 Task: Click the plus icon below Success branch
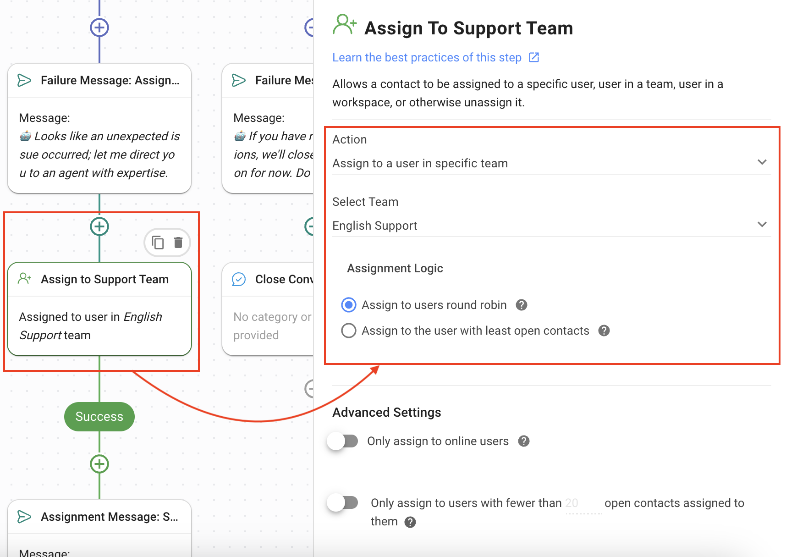pos(99,464)
